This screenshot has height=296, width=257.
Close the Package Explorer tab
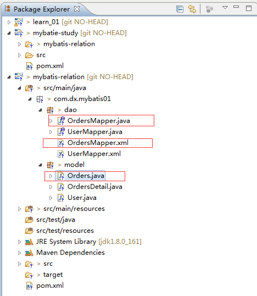(77, 9)
